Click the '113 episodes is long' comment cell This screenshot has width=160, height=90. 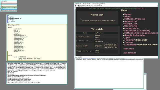(x=111, y=46)
